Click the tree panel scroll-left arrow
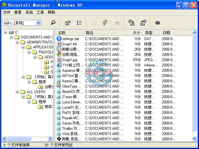The height and width of the screenshot is (149, 199). click(4, 138)
